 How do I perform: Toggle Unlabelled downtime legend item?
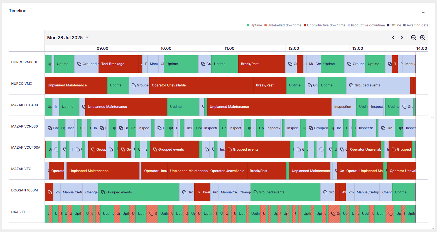(x=283, y=25)
